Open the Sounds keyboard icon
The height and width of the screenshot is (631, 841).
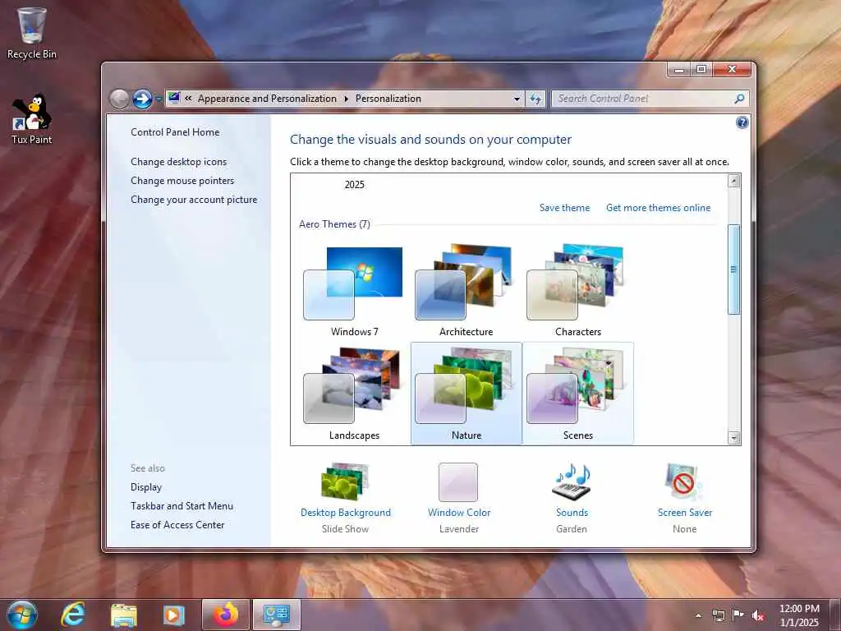[x=572, y=481]
